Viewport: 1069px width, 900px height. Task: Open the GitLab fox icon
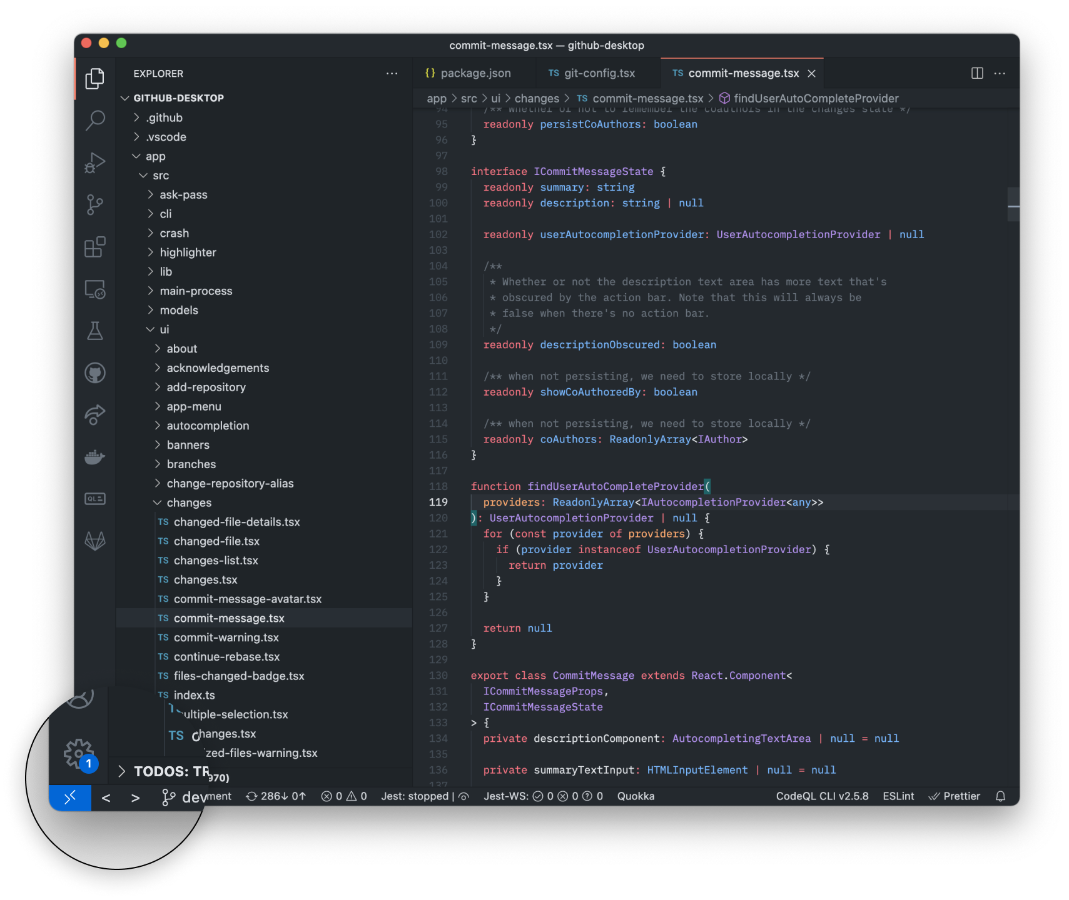[95, 541]
